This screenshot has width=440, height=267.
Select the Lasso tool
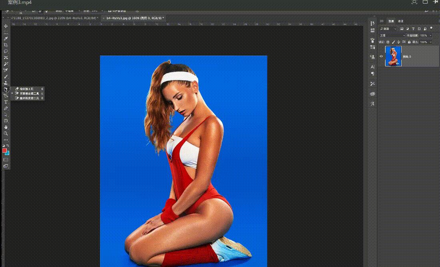(x=6, y=51)
